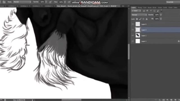Click the vertical canvas scrollbar
This screenshot has width=180, height=101.
[129, 52]
